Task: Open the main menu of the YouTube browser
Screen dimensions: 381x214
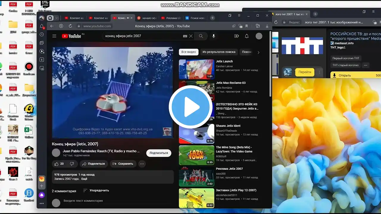Action: pos(239,15)
